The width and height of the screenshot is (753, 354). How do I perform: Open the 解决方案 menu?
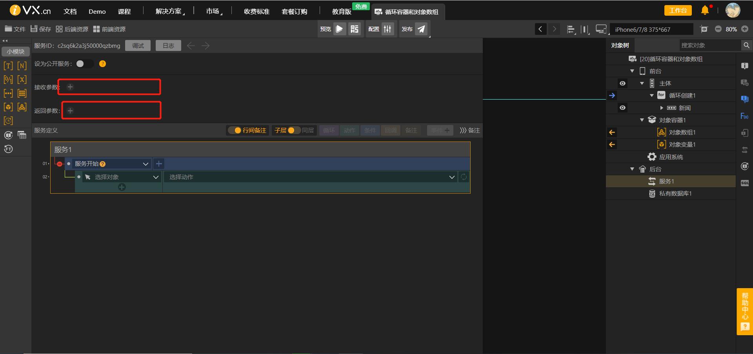pyautogui.click(x=169, y=11)
